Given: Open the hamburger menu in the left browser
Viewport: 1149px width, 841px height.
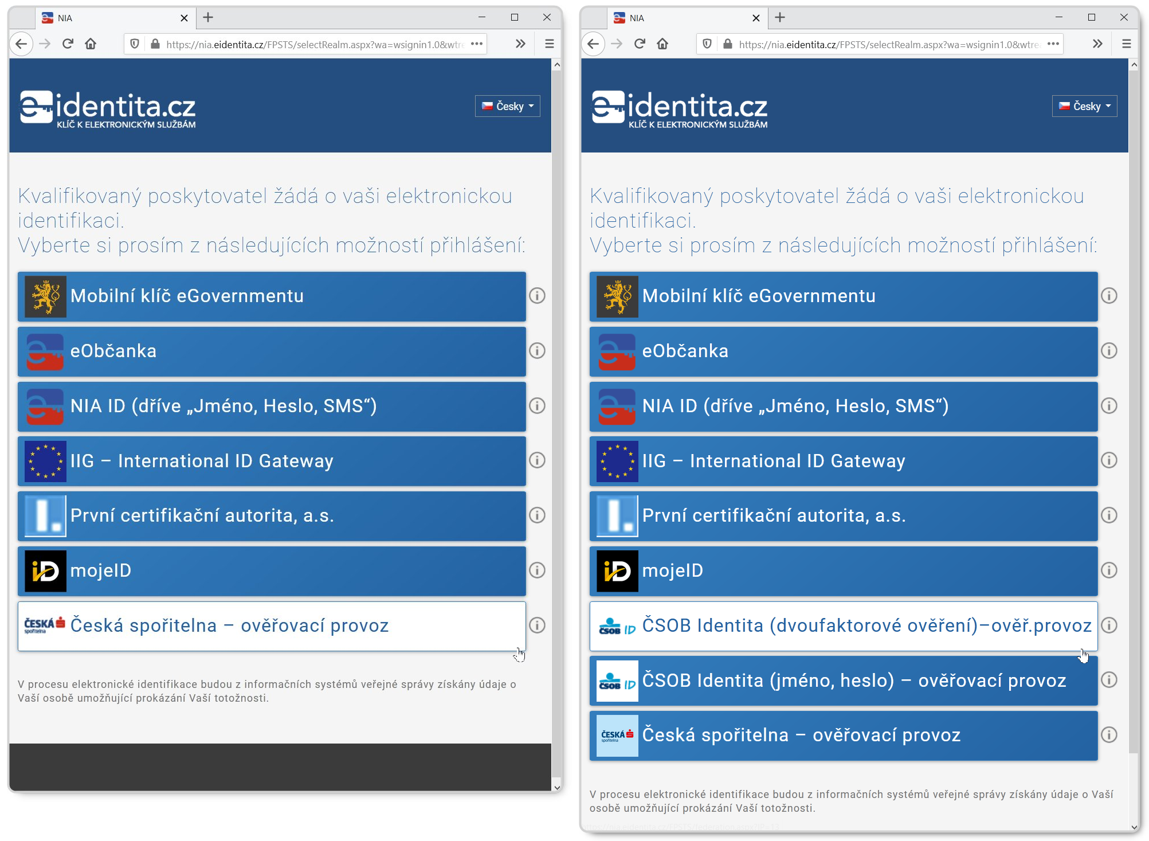Looking at the screenshot, I should point(549,44).
